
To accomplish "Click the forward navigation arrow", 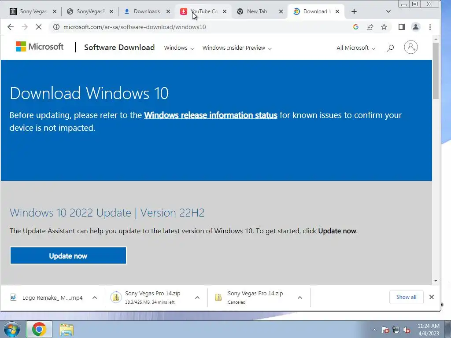I will click(x=25, y=27).
